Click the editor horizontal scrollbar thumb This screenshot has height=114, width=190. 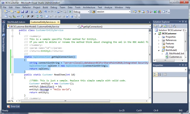(65, 101)
